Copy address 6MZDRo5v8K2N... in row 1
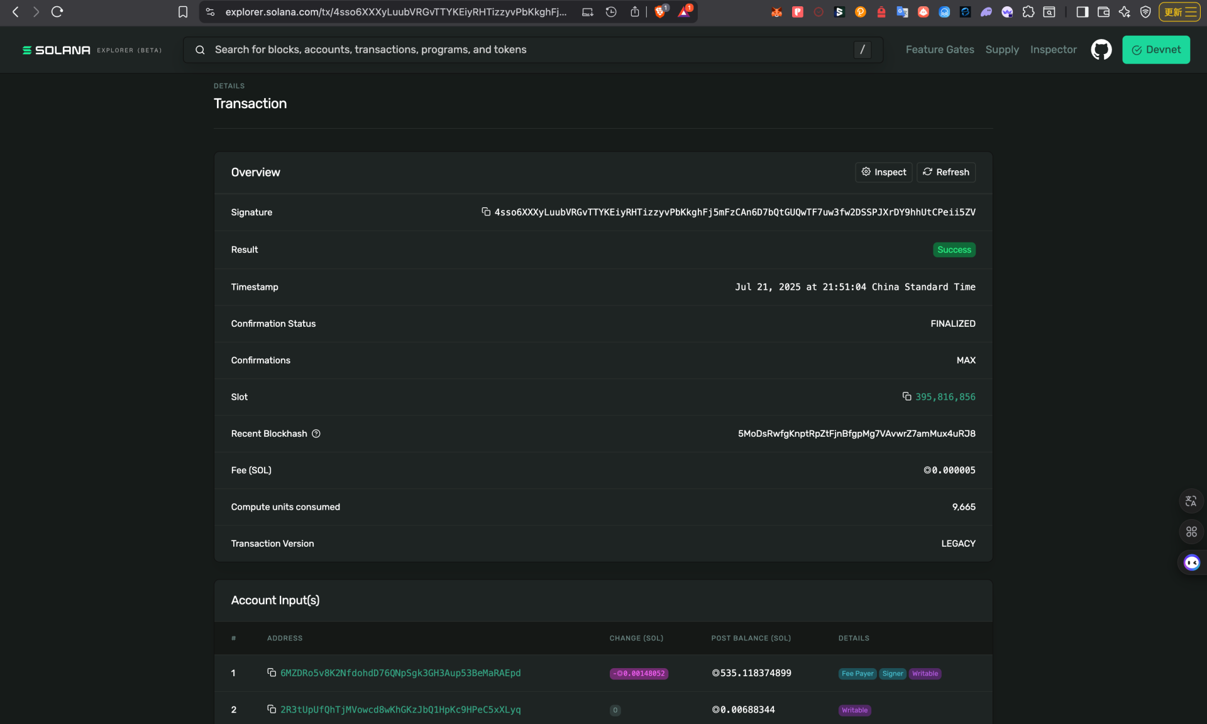 pos(272,672)
